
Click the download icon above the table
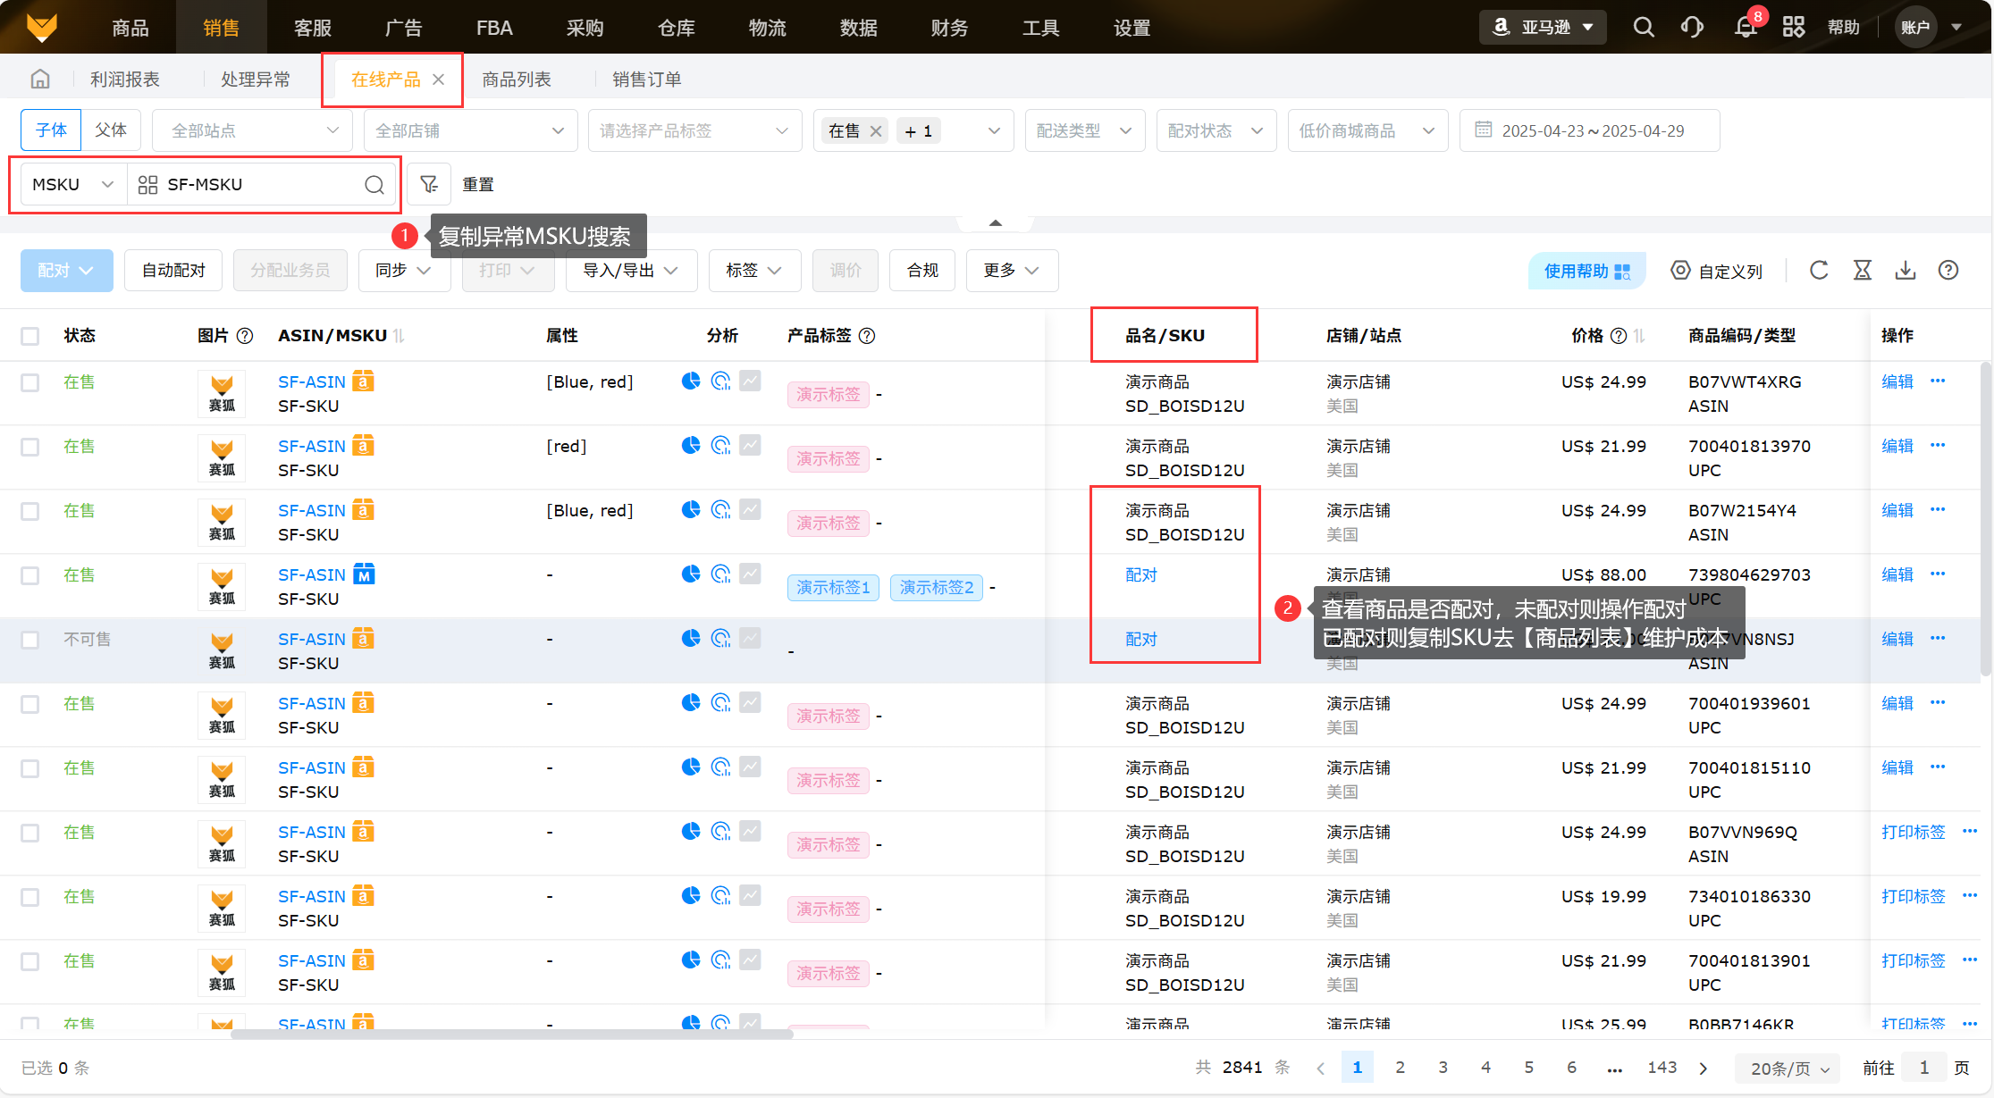coord(1905,270)
